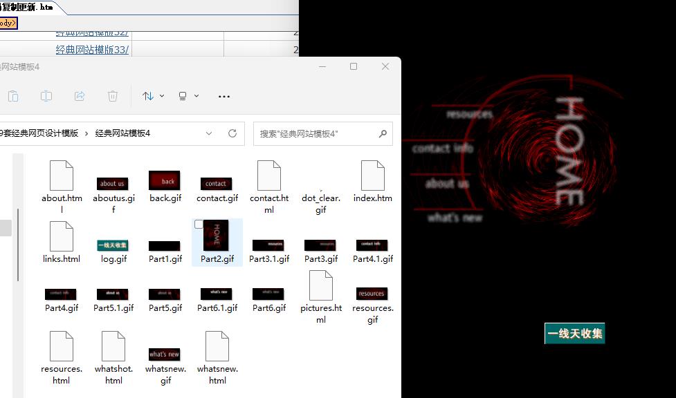The image size is (676, 398).
Task: Select the Part2.gif HOME thumbnail
Action: 216,236
